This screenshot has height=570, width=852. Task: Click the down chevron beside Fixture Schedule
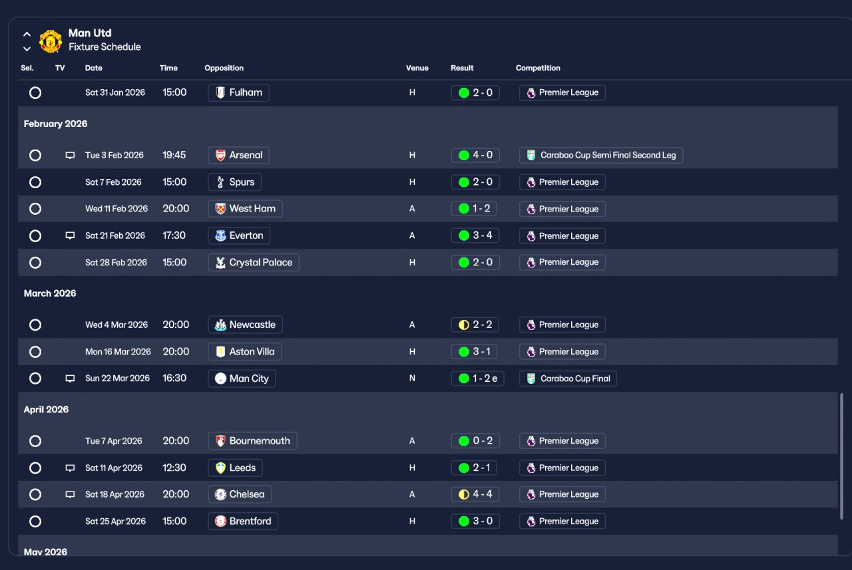(x=27, y=49)
